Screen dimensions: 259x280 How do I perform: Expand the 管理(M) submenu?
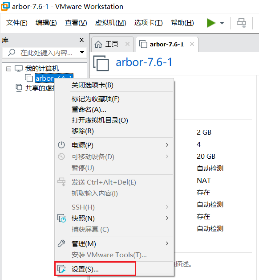pos(114,243)
